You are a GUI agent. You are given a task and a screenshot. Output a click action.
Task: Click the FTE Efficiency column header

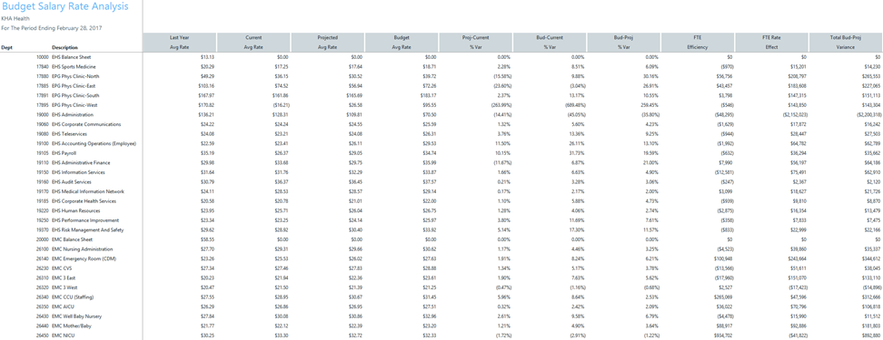coord(698,42)
